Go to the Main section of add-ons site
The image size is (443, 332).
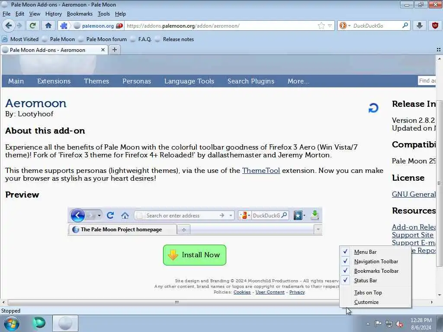coord(16,81)
